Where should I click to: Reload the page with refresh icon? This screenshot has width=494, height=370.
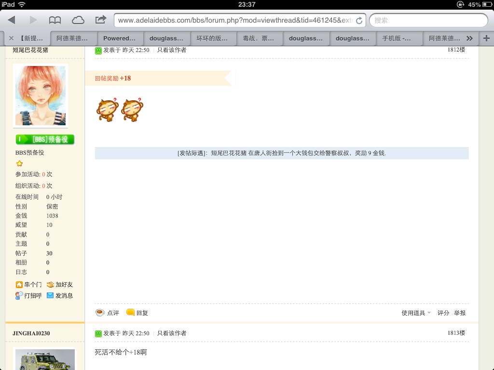pyautogui.click(x=359, y=21)
